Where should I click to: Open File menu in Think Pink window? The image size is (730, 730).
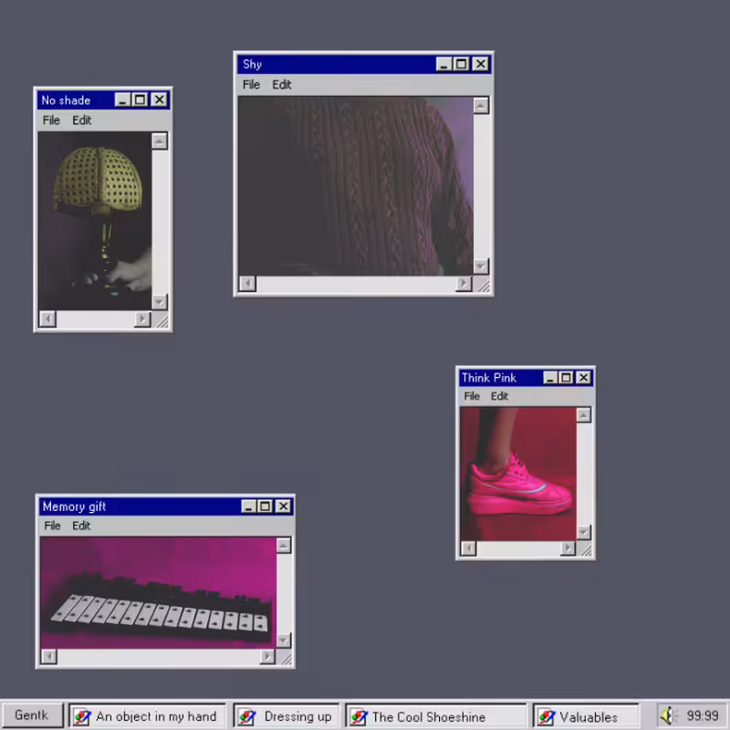coord(472,396)
